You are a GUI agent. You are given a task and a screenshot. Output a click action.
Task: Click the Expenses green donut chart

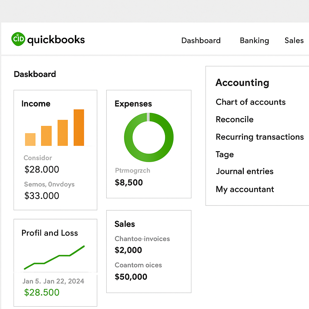click(x=149, y=137)
